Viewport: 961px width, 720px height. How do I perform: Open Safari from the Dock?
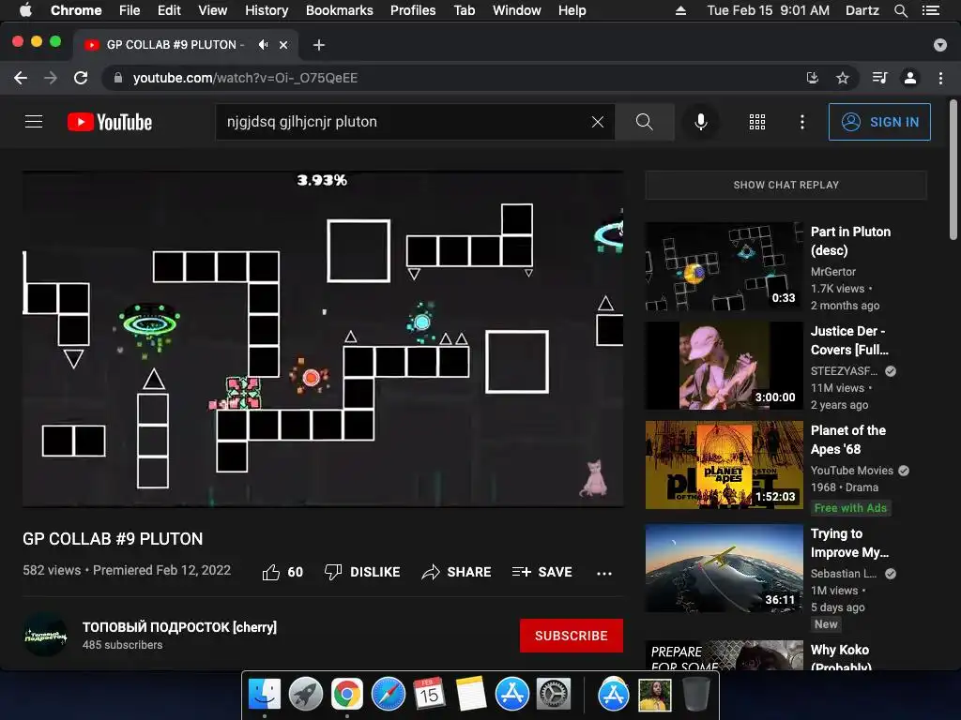(388, 695)
